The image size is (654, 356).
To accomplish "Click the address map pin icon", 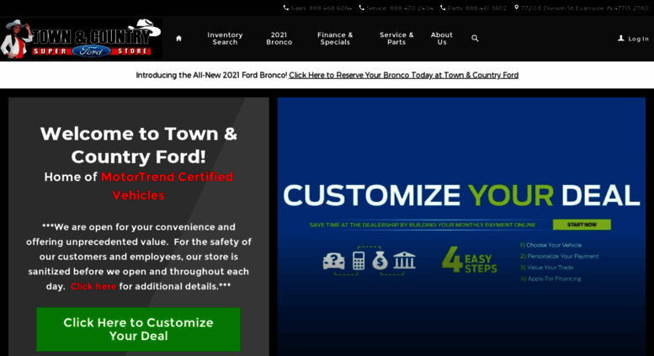I will coord(516,8).
